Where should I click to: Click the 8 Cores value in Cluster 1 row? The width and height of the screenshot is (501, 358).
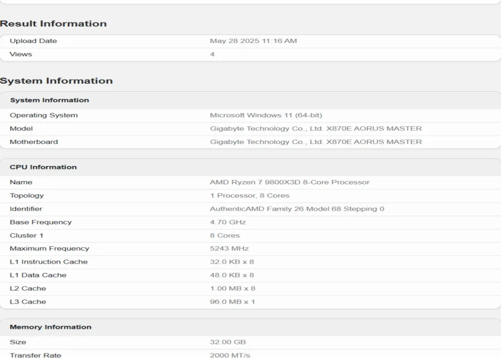(x=225, y=236)
